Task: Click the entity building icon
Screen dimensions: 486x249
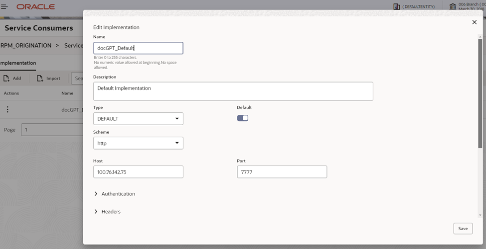Action: (x=396, y=6)
